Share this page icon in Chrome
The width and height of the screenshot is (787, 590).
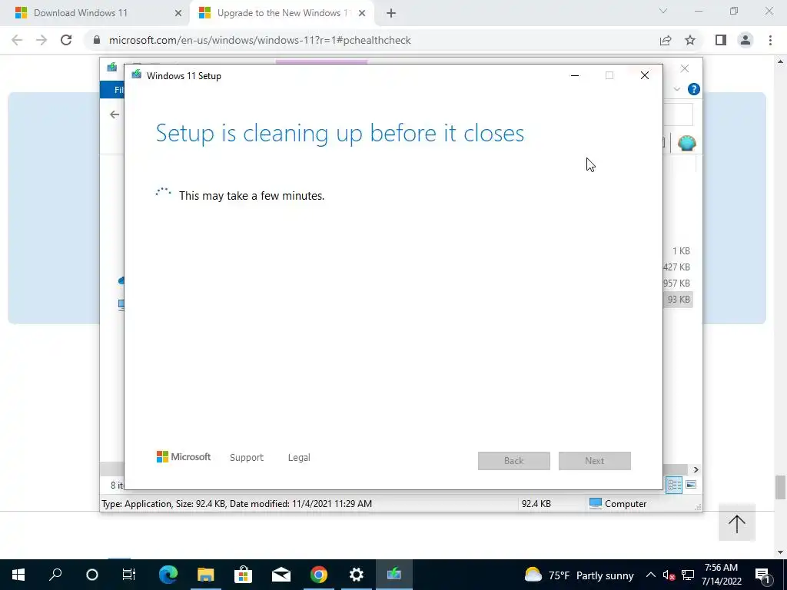[666, 40]
